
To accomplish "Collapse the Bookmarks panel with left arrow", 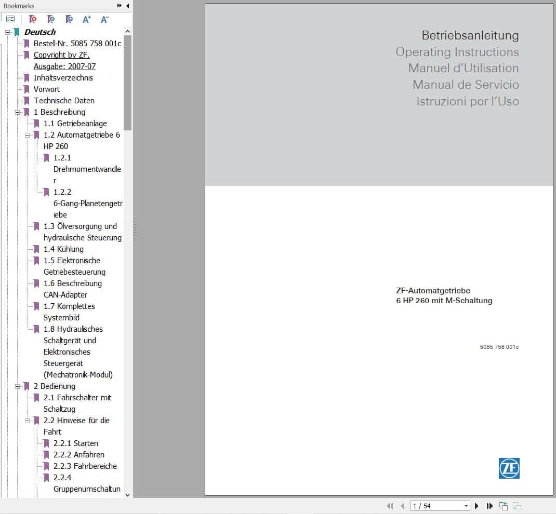I will pos(128,6).
